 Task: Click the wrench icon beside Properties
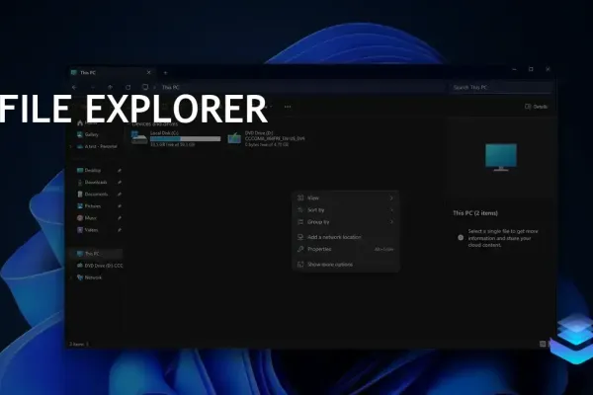tap(300, 249)
